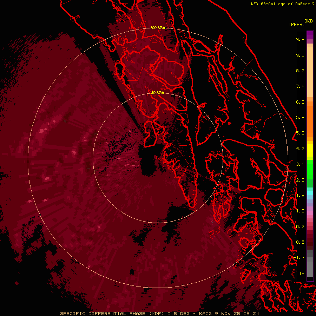The width and height of the screenshot is (316, 316).
Task: Click the -1.3 scale value
Action: [x=299, y=258]
